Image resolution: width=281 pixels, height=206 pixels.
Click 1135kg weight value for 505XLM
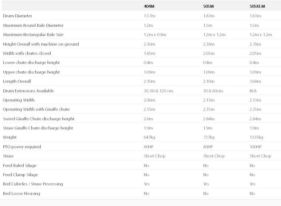click(x=256, y=137)
